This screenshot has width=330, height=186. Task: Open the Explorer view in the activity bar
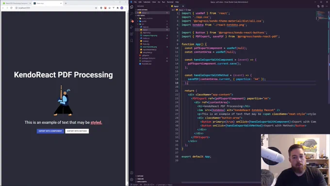[132, 7]
